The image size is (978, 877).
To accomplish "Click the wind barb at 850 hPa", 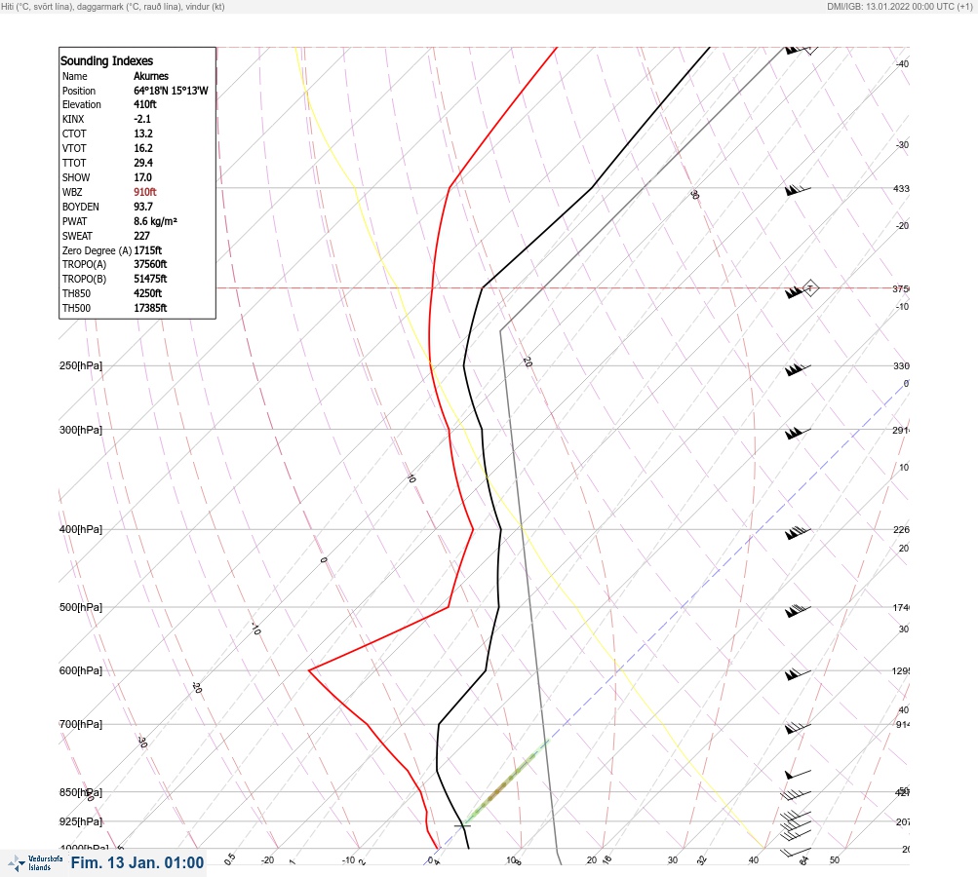I will pos(796,795).
